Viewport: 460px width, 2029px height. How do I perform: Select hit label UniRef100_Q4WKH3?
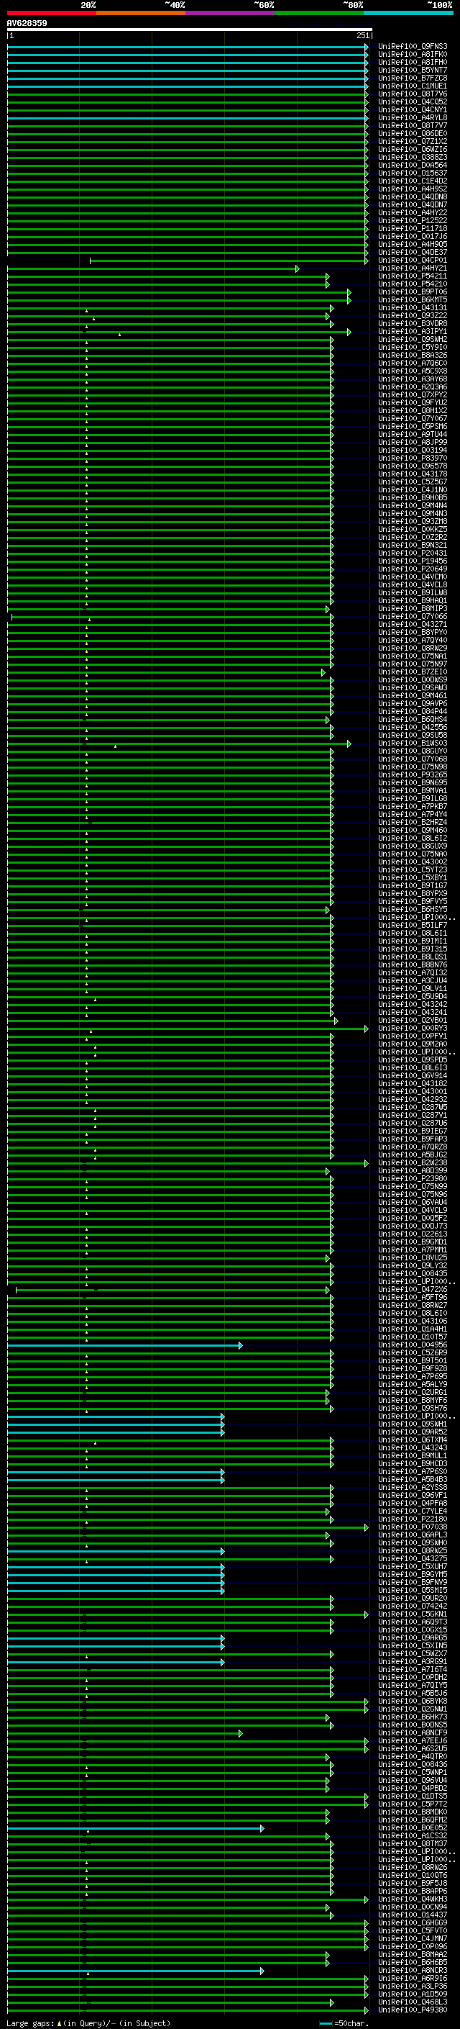tap(412, 1899)
